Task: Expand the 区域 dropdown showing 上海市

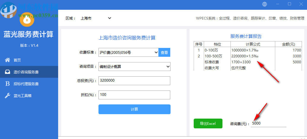Action: coord(96,18)
